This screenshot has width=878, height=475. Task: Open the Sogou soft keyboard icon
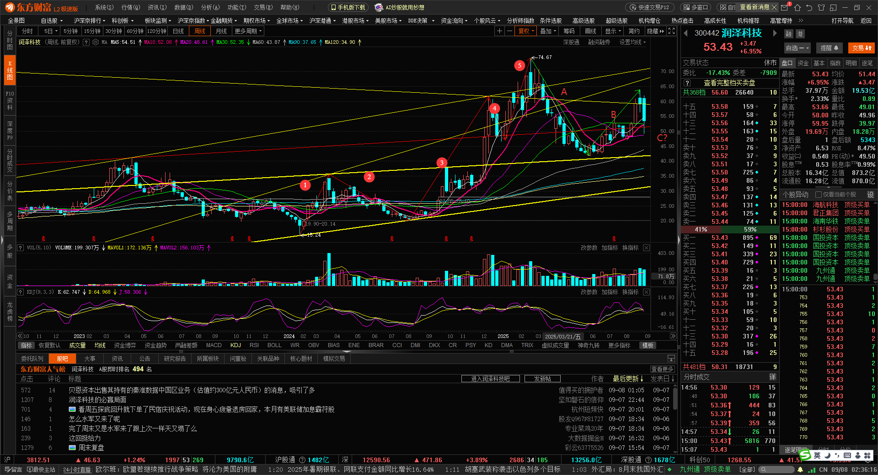[x=847, y=455]
